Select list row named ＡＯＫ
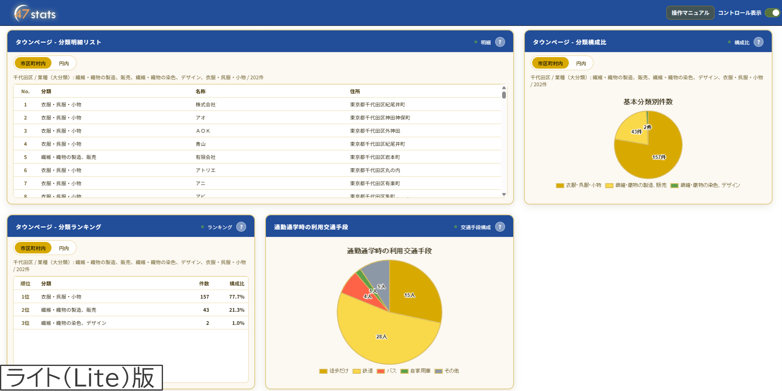782x391 pixels. click(257, 131)
